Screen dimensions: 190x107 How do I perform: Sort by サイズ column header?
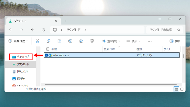(167, 49)
